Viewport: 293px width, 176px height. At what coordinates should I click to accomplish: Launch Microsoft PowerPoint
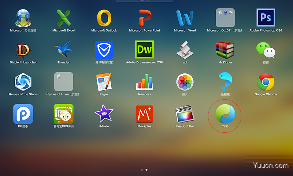pos(144,18)
